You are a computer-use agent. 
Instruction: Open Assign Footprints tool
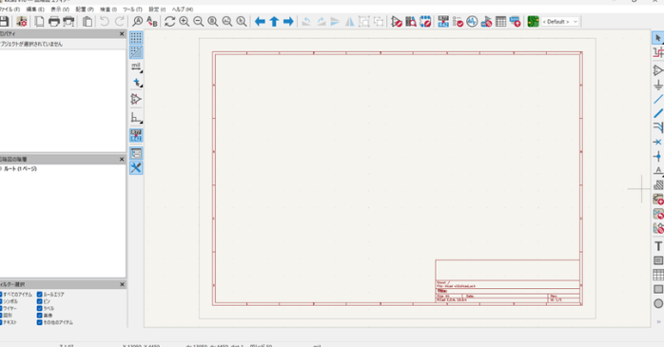(486, 21)
